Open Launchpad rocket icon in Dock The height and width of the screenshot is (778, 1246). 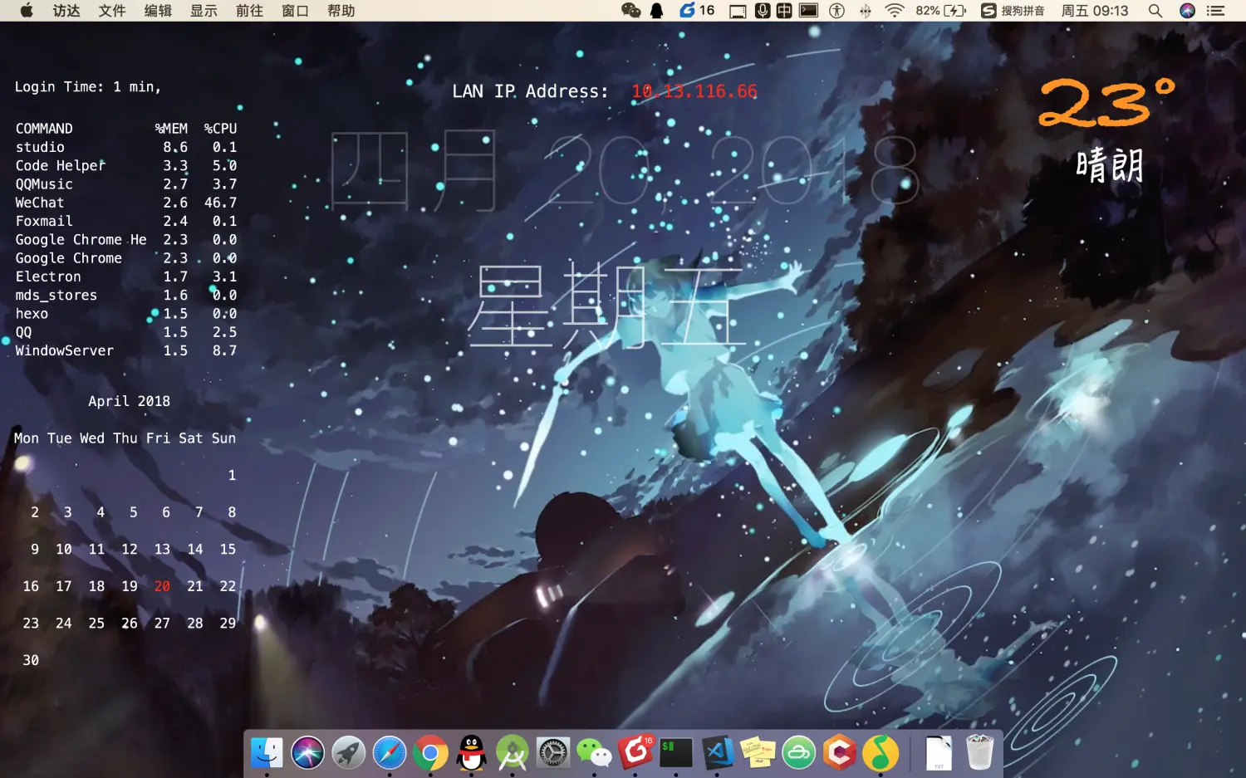(x=349, y=753)
